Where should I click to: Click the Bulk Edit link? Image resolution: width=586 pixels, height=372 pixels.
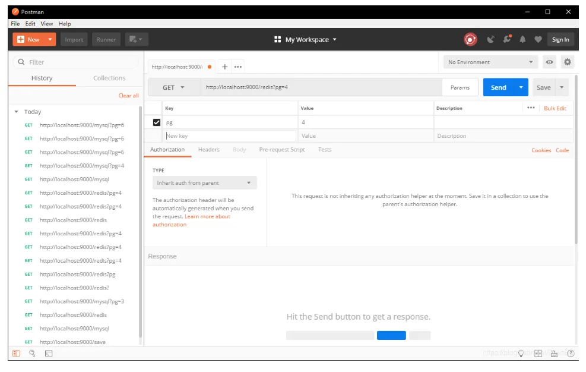[555, 108]
